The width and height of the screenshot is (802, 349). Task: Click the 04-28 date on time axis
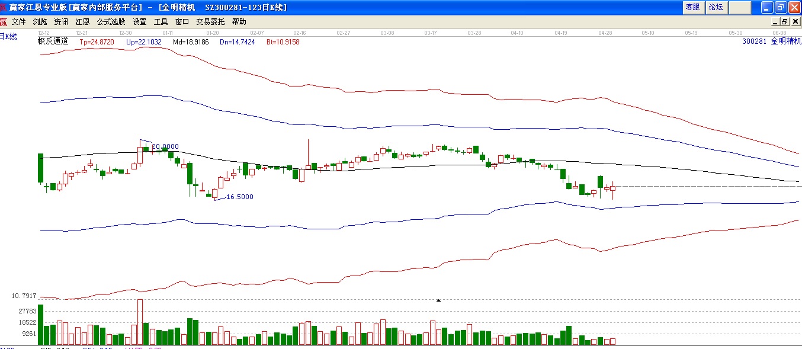tap(605, 33)
